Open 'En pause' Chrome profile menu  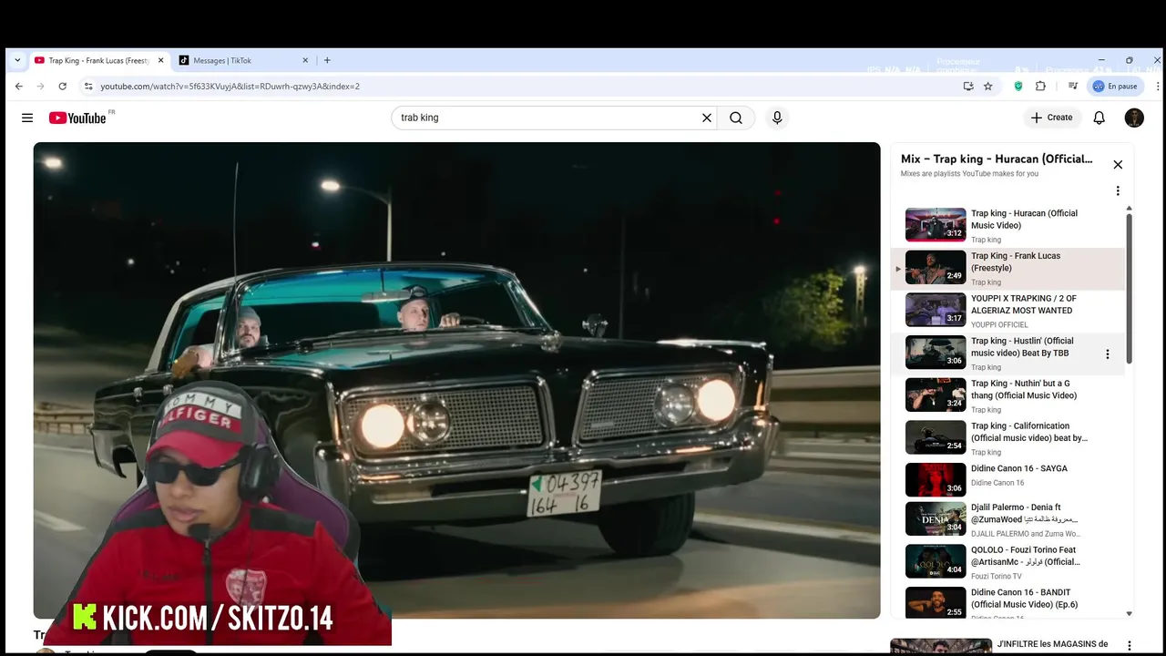point(1116,86)
